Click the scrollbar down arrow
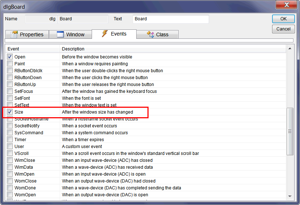Image resolution: width=300 pixels, height=205 pixels. pyautogui.click(x=290, y=196)
